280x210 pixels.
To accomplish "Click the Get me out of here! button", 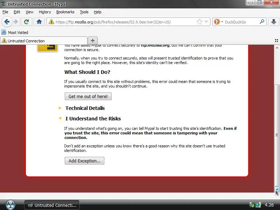I will 88,97.
